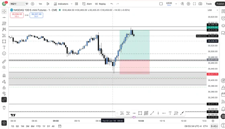Toggle hide all drawings eye icon
The image size is (225, 129).
click(x=4, y=94)
